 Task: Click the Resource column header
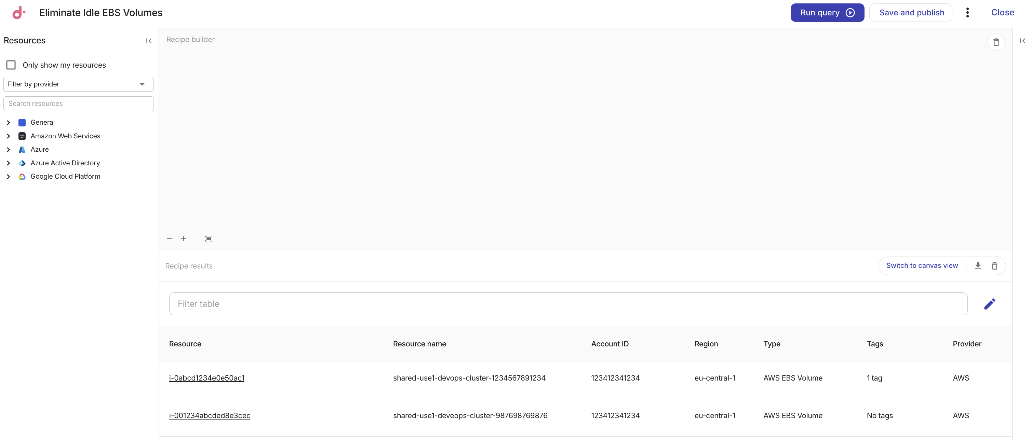coord(185,344)
